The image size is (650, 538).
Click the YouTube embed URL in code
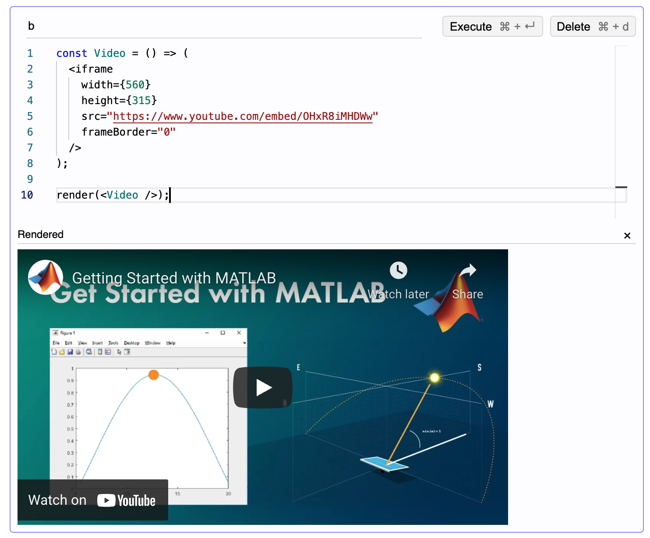tap(243, 116)
